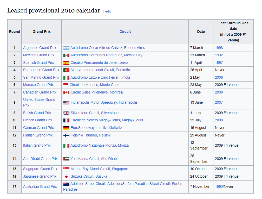Click the UAE flag icon
The image size is (262, 199).
coord(66,159)
